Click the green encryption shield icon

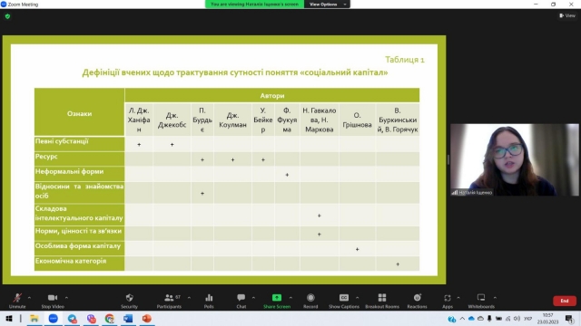[x=7, y=16]
